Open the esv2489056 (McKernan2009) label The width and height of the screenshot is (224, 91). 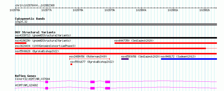coord(88,56)
